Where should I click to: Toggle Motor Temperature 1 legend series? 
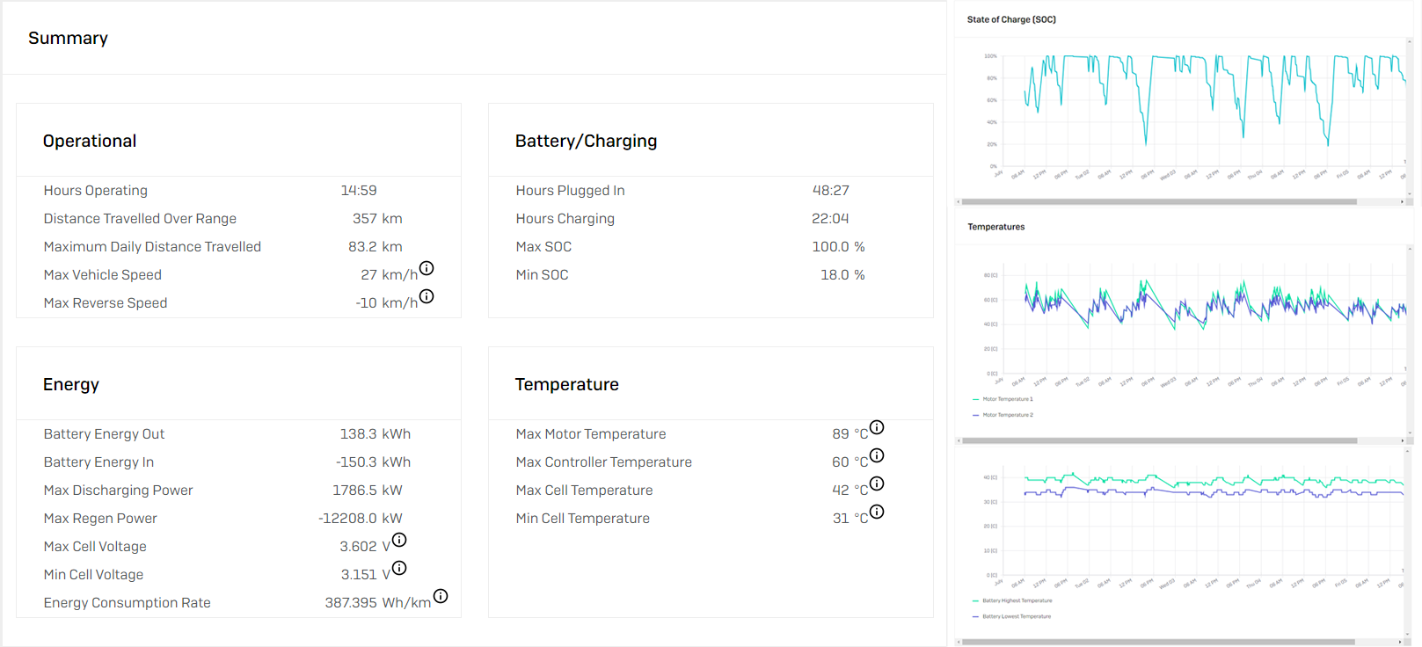pos(1003,399)
